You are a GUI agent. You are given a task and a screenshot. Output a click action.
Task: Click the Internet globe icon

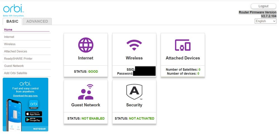(x=86, y=45)
